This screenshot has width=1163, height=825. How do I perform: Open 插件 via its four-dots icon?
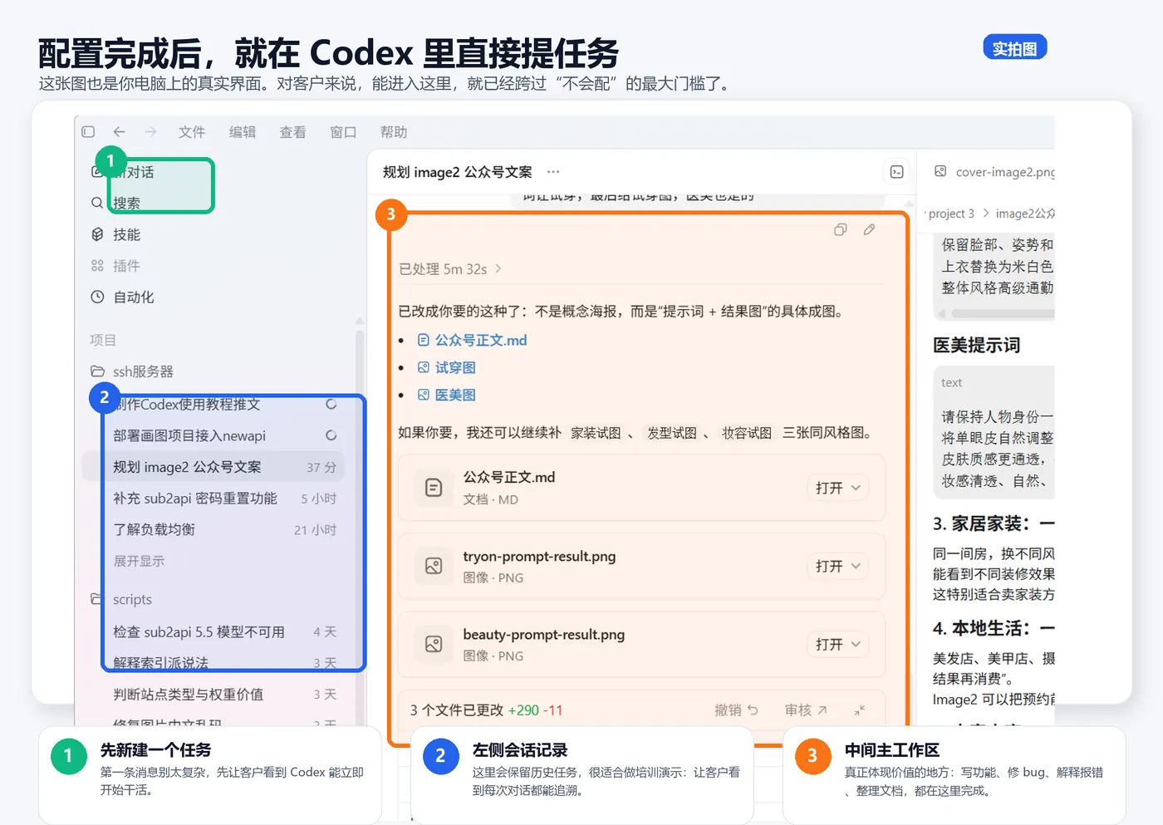tap(97, 266)
